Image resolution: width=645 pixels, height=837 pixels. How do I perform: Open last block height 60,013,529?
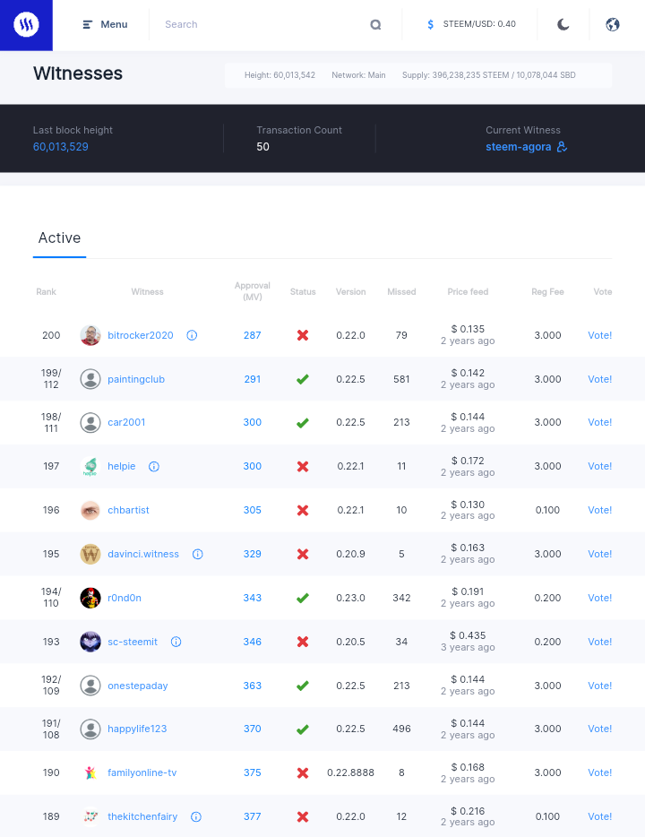[x=61, y=147]
